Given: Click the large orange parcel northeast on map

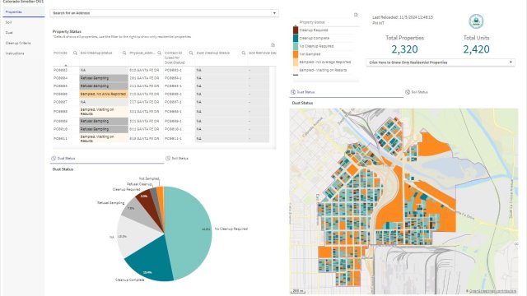Looking at the screenshot, I should 431,145.
